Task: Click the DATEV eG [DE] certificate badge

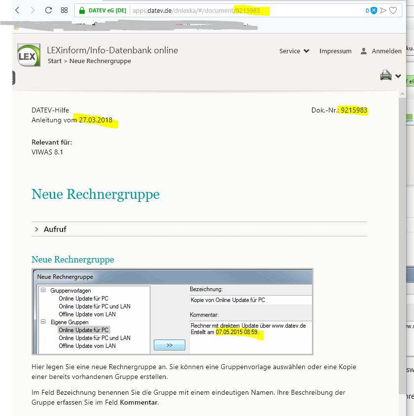Action: tap(107, 11)
